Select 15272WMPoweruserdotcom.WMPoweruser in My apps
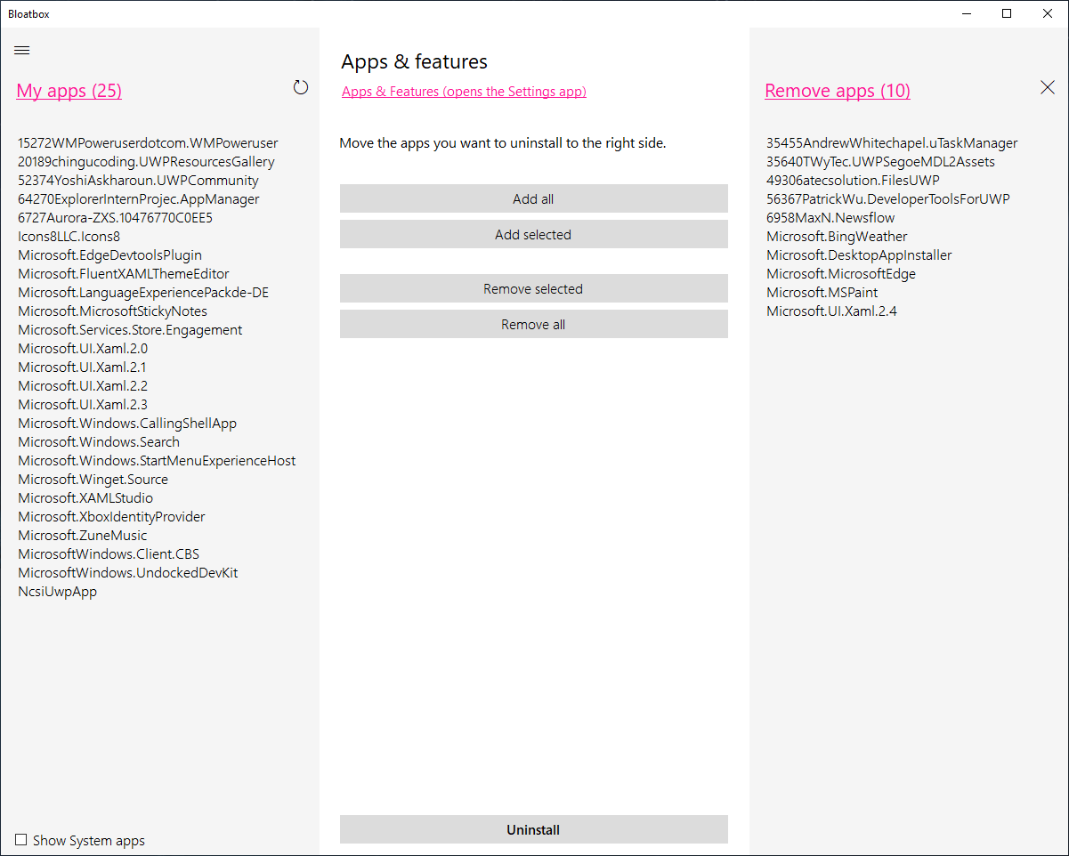 148,143
